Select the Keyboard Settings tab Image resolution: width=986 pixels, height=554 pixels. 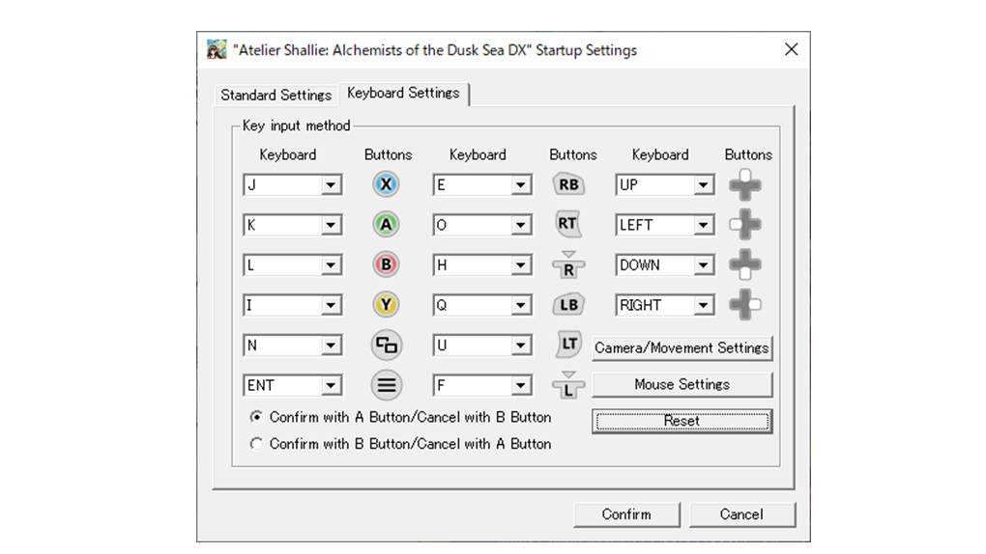[x=404, y=93]
